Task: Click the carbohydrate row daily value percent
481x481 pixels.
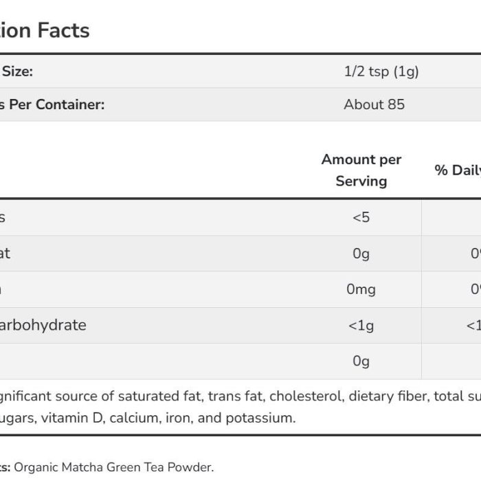Action: [x=473, y=326]
